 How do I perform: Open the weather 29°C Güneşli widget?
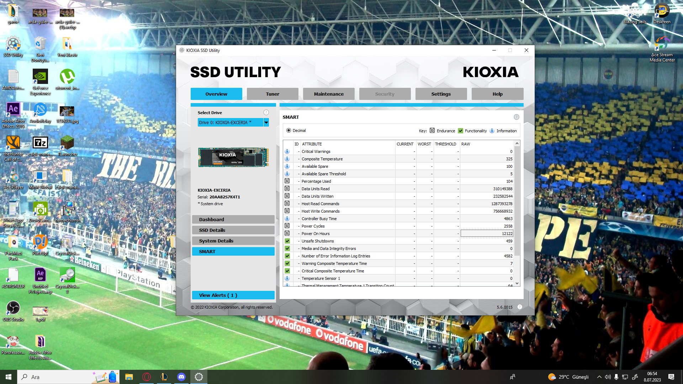coord(568,377)
